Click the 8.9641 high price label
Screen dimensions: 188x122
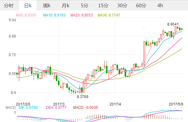pyautogui.click(x=173, y=24)
